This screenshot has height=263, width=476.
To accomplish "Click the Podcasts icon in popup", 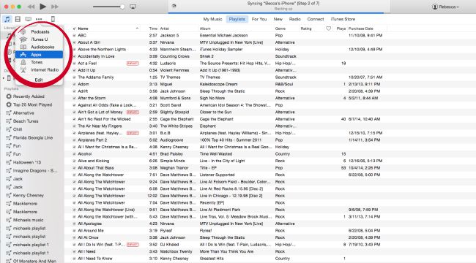I will pyautogui.click(x=23, y=31).
